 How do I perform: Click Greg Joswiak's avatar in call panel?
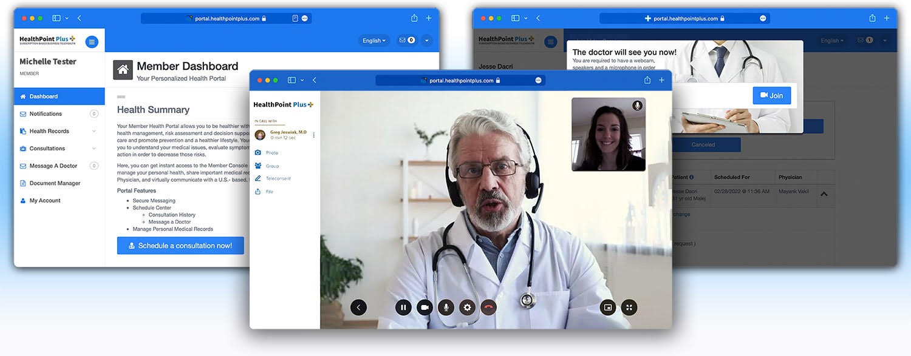click(x=261, y=135)
